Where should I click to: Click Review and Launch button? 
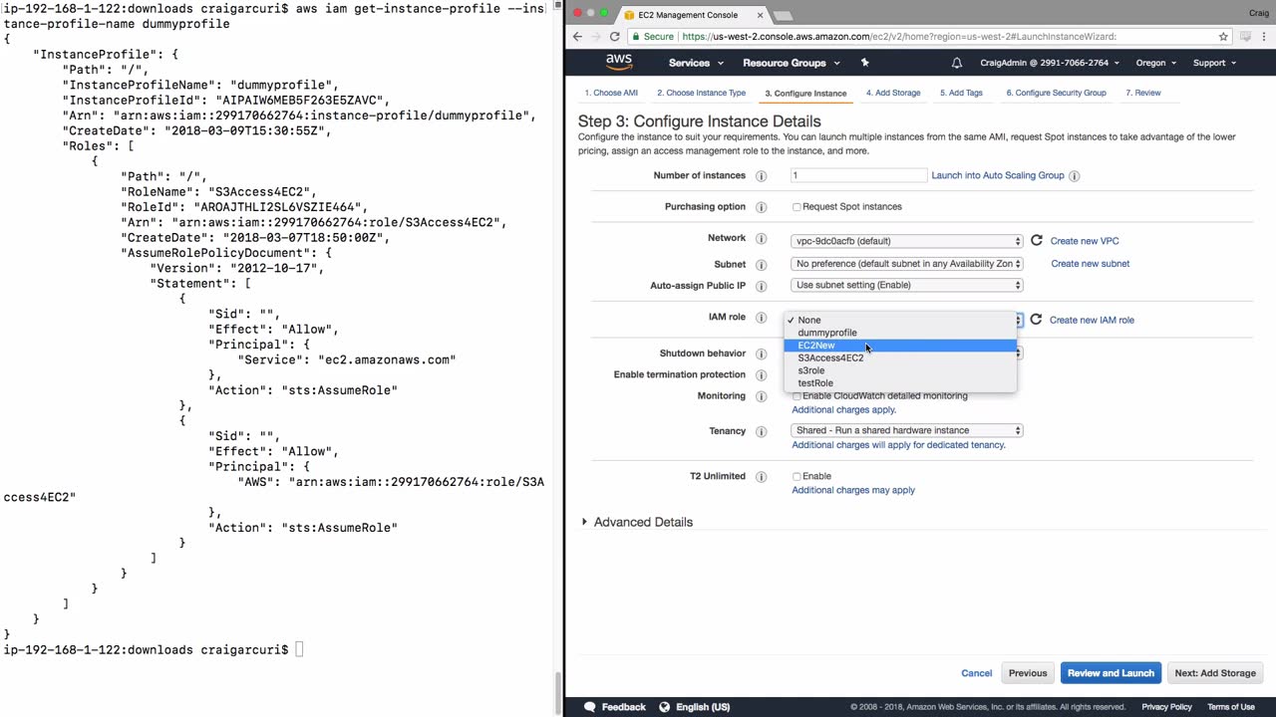(1111, 673)
